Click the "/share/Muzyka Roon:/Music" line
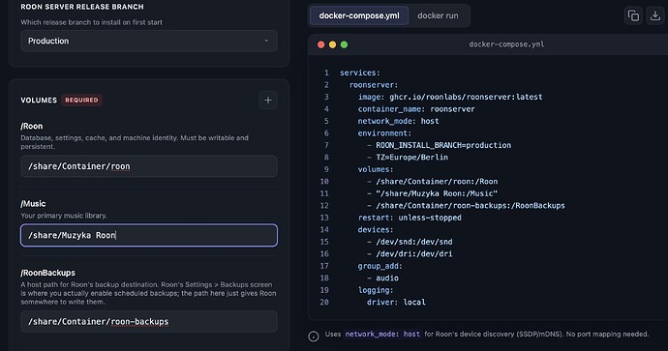This screenshot has height=351, width=668. tap(432, 193)
